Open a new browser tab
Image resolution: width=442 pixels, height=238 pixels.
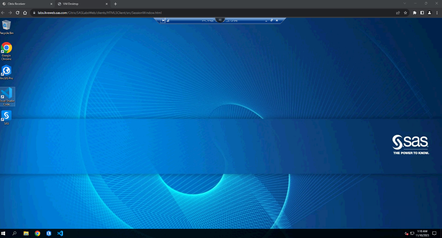[115, 4]
